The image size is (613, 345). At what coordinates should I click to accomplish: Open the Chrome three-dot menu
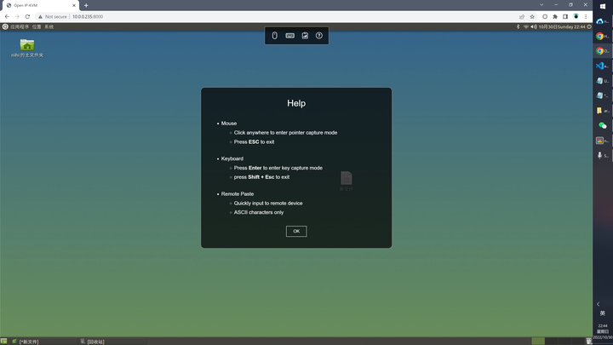586,17
